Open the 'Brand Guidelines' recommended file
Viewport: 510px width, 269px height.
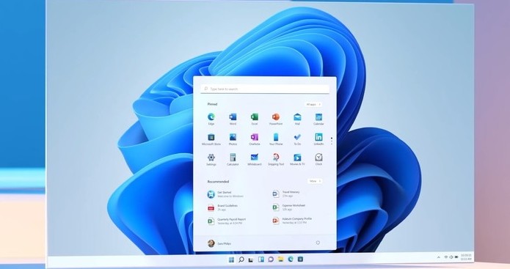[x=223, y=208]
